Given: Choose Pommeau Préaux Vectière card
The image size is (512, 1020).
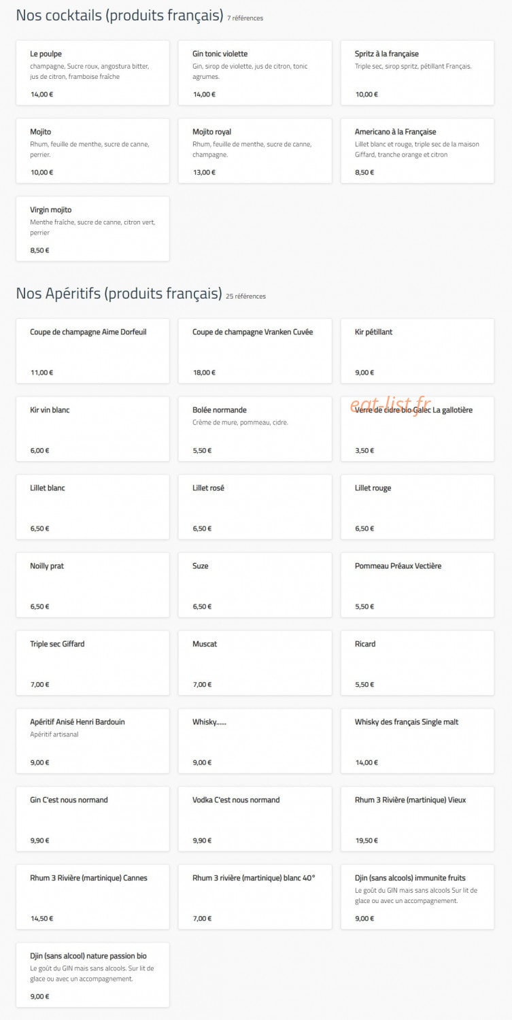Looking at the screenshot, I should 417,585.
